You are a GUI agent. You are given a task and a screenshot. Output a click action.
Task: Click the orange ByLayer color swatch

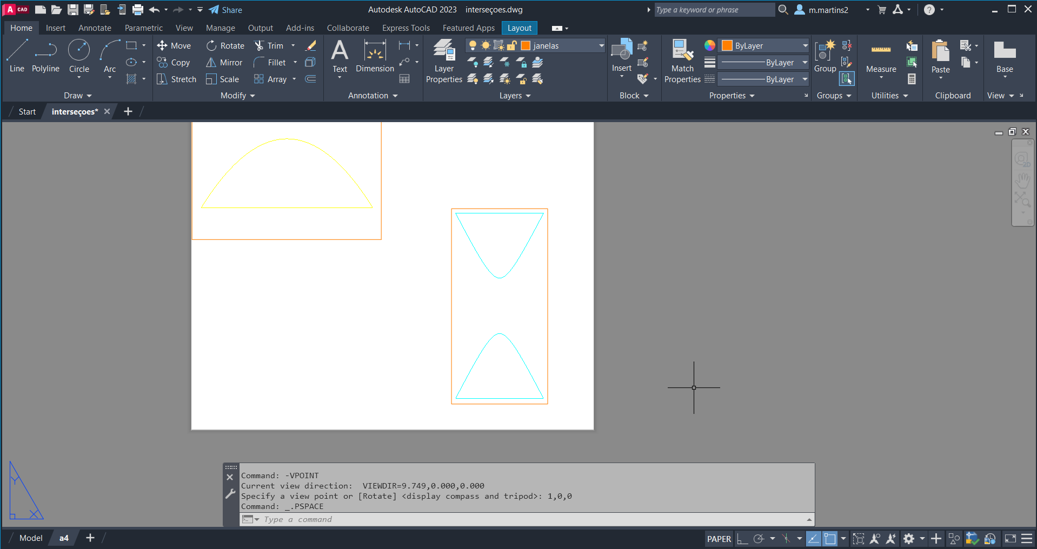click(727, 46)
